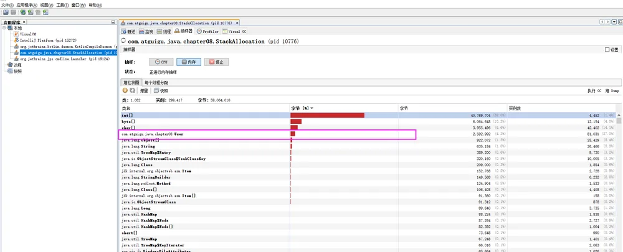The height and width of the screenshot is (252, 623).
Task: Sort by the 实例数 column header
Action: (x=562, y=108)
